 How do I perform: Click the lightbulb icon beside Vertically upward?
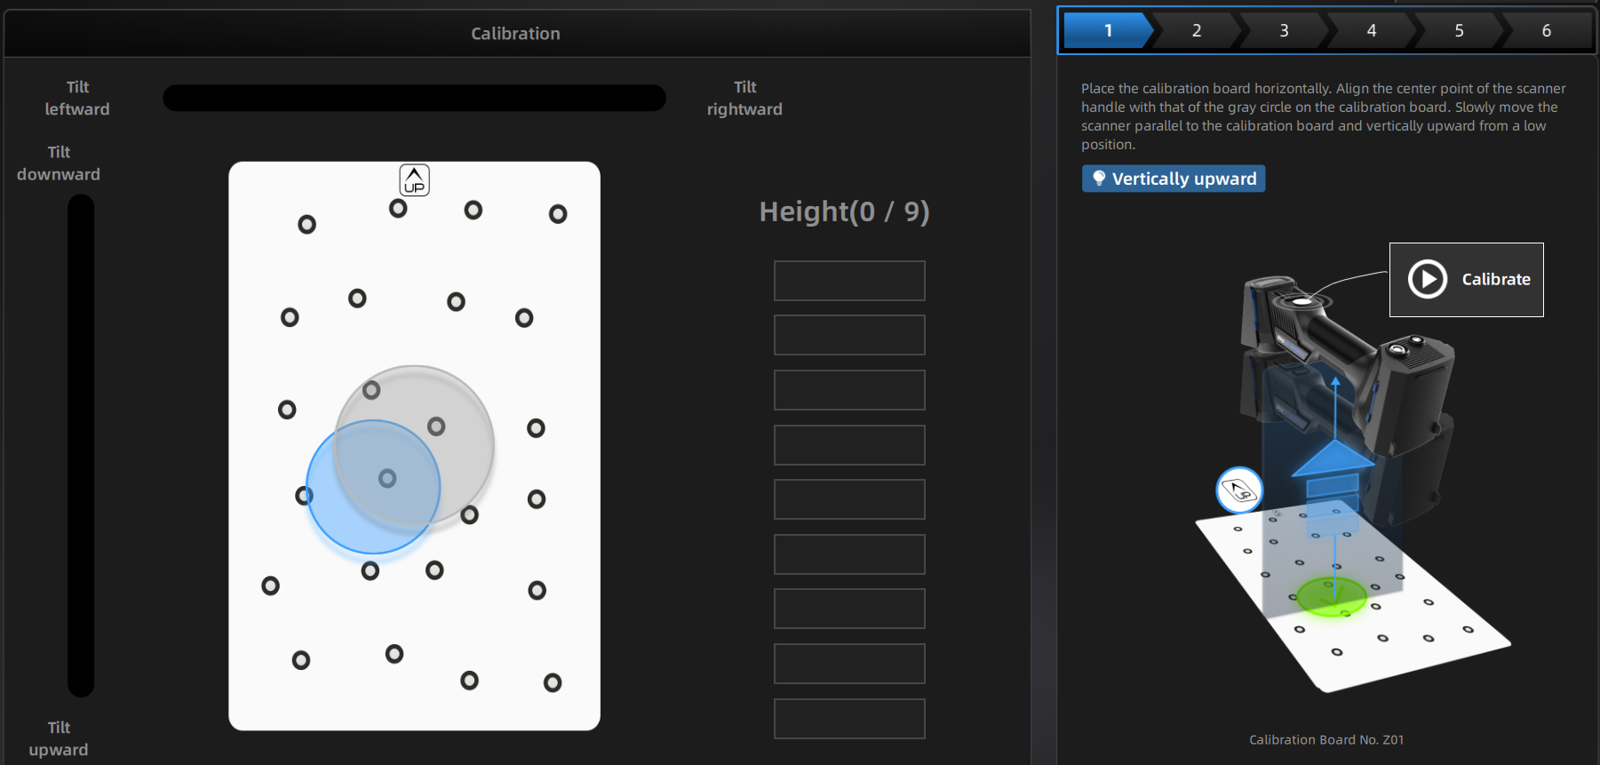click(1099, 179)
